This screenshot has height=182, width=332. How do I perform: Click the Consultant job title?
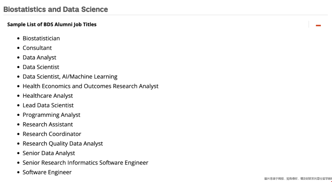[37, 48]
